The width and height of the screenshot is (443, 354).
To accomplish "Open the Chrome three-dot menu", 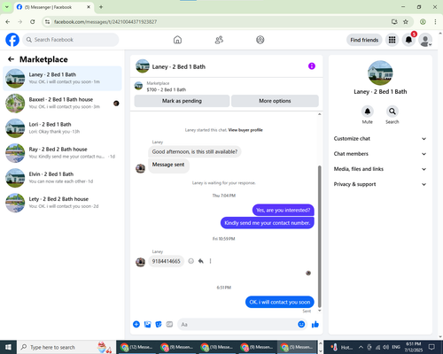I will [435, 21].
